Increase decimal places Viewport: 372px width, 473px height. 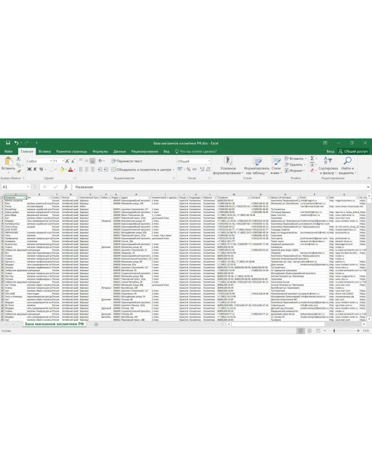[202, 170]
